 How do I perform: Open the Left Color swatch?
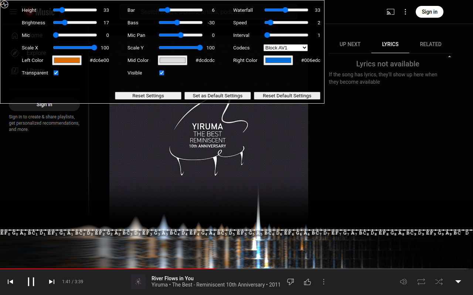[67, 60]
